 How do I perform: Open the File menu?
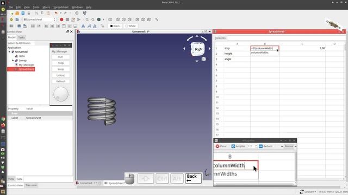(x=11, y=7)
